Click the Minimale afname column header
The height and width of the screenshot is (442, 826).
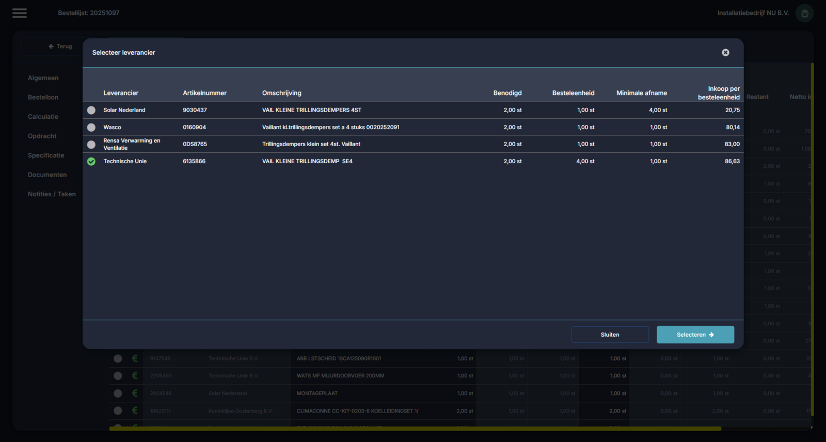point(642,93)
